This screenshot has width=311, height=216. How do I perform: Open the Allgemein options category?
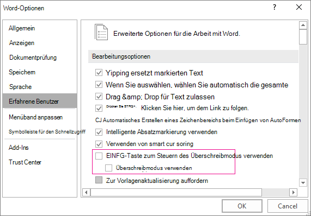tap(22, 28)
